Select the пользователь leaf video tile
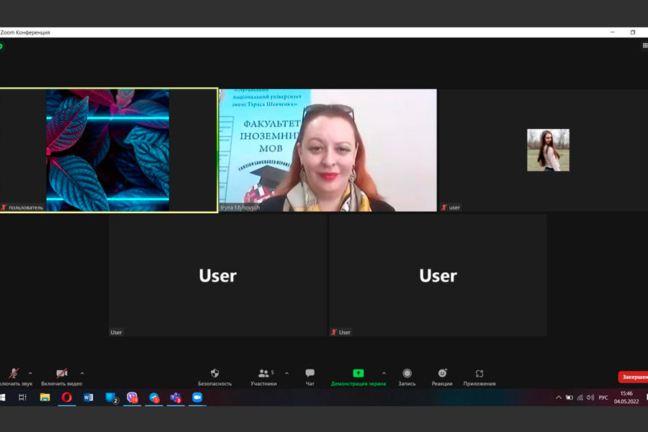648x432 pixels. pyautogui.click(x=108, y=150)
